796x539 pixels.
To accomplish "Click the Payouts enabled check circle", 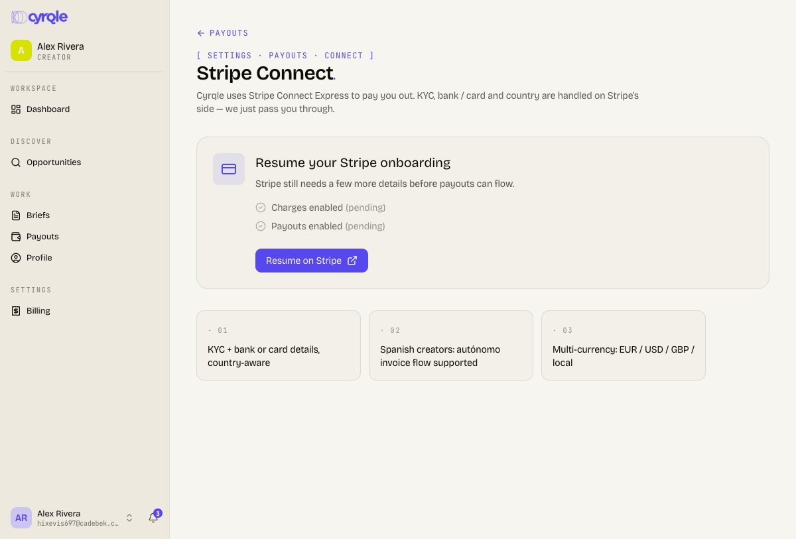I will pos(261,226).
